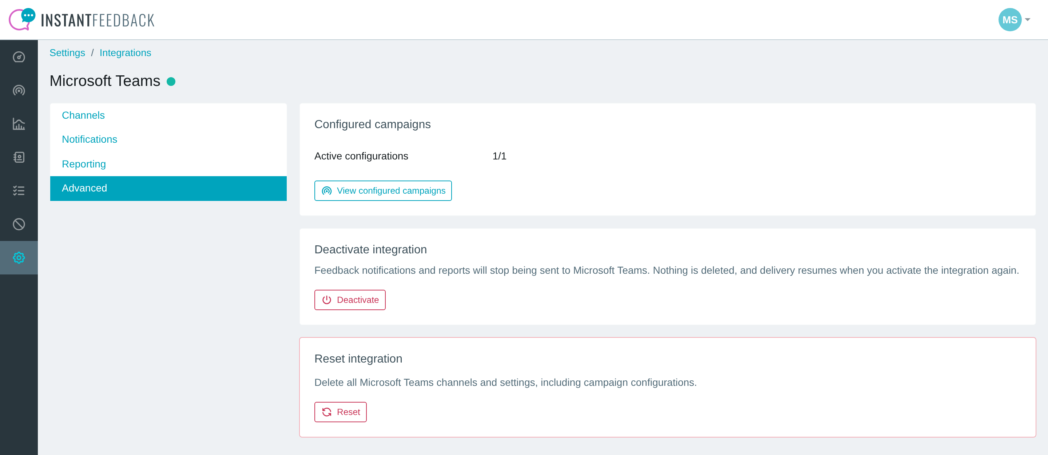The image size is (1048, 455).
Task: Open the contacts address book icon in sidebar
Action: pos(19,157)
